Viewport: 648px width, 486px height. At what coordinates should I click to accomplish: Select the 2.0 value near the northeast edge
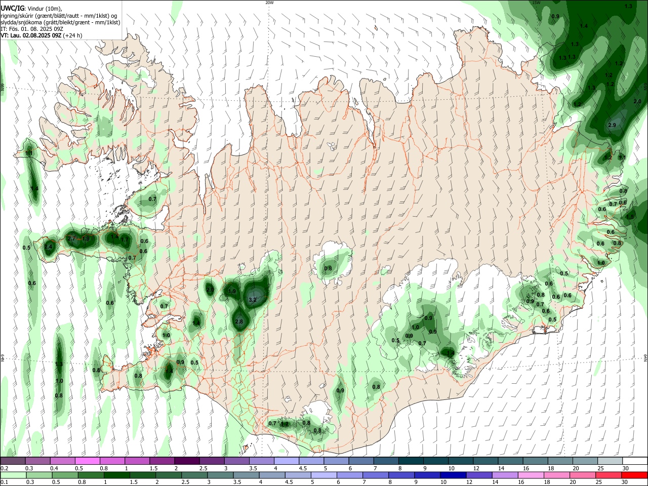pos(637,101)
